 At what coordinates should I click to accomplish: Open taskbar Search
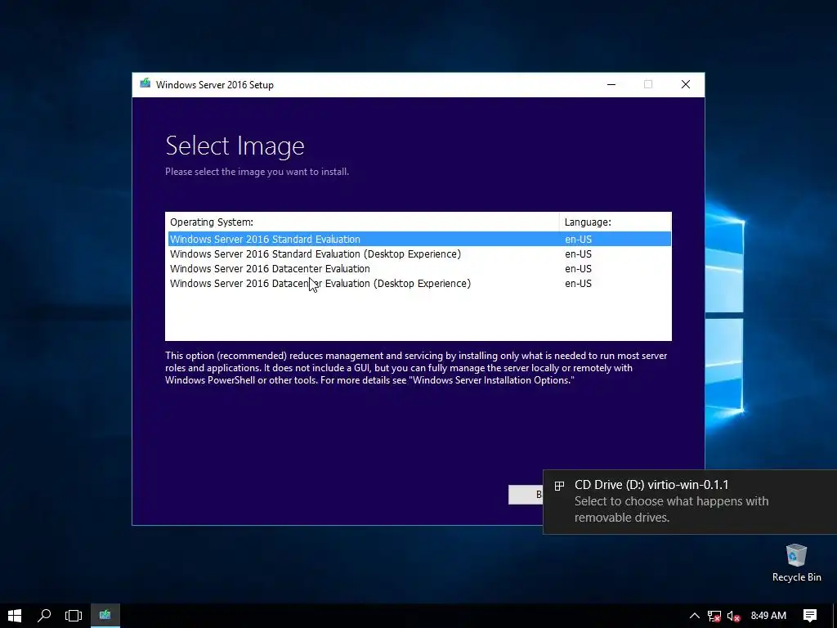[x=44, y=616]
